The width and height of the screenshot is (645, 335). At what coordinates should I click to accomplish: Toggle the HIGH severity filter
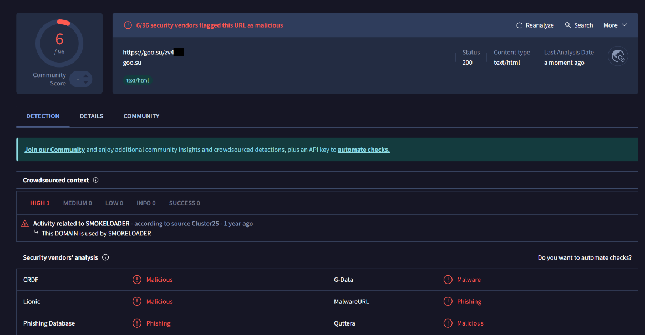point(39,203)
